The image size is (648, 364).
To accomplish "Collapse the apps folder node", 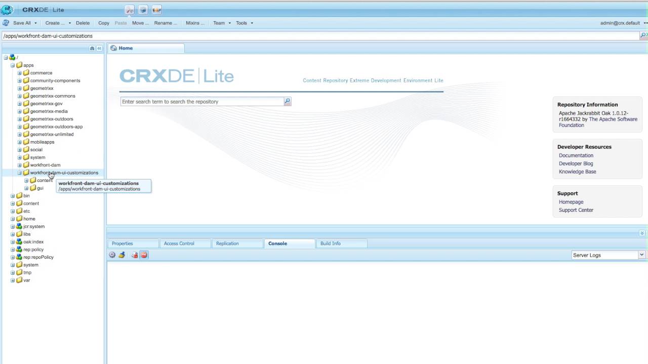I will click(13, 65).
